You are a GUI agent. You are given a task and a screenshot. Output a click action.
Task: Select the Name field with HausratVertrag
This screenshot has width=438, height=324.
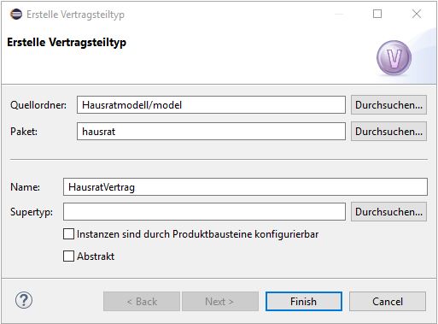click(245, 187)
